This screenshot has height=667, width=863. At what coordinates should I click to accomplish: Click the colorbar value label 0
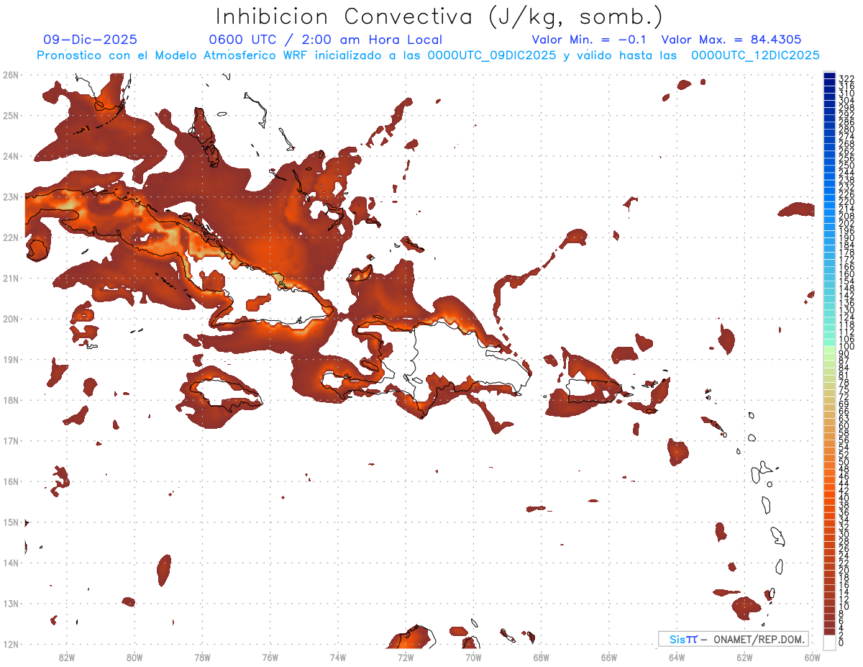coord(841,643)
